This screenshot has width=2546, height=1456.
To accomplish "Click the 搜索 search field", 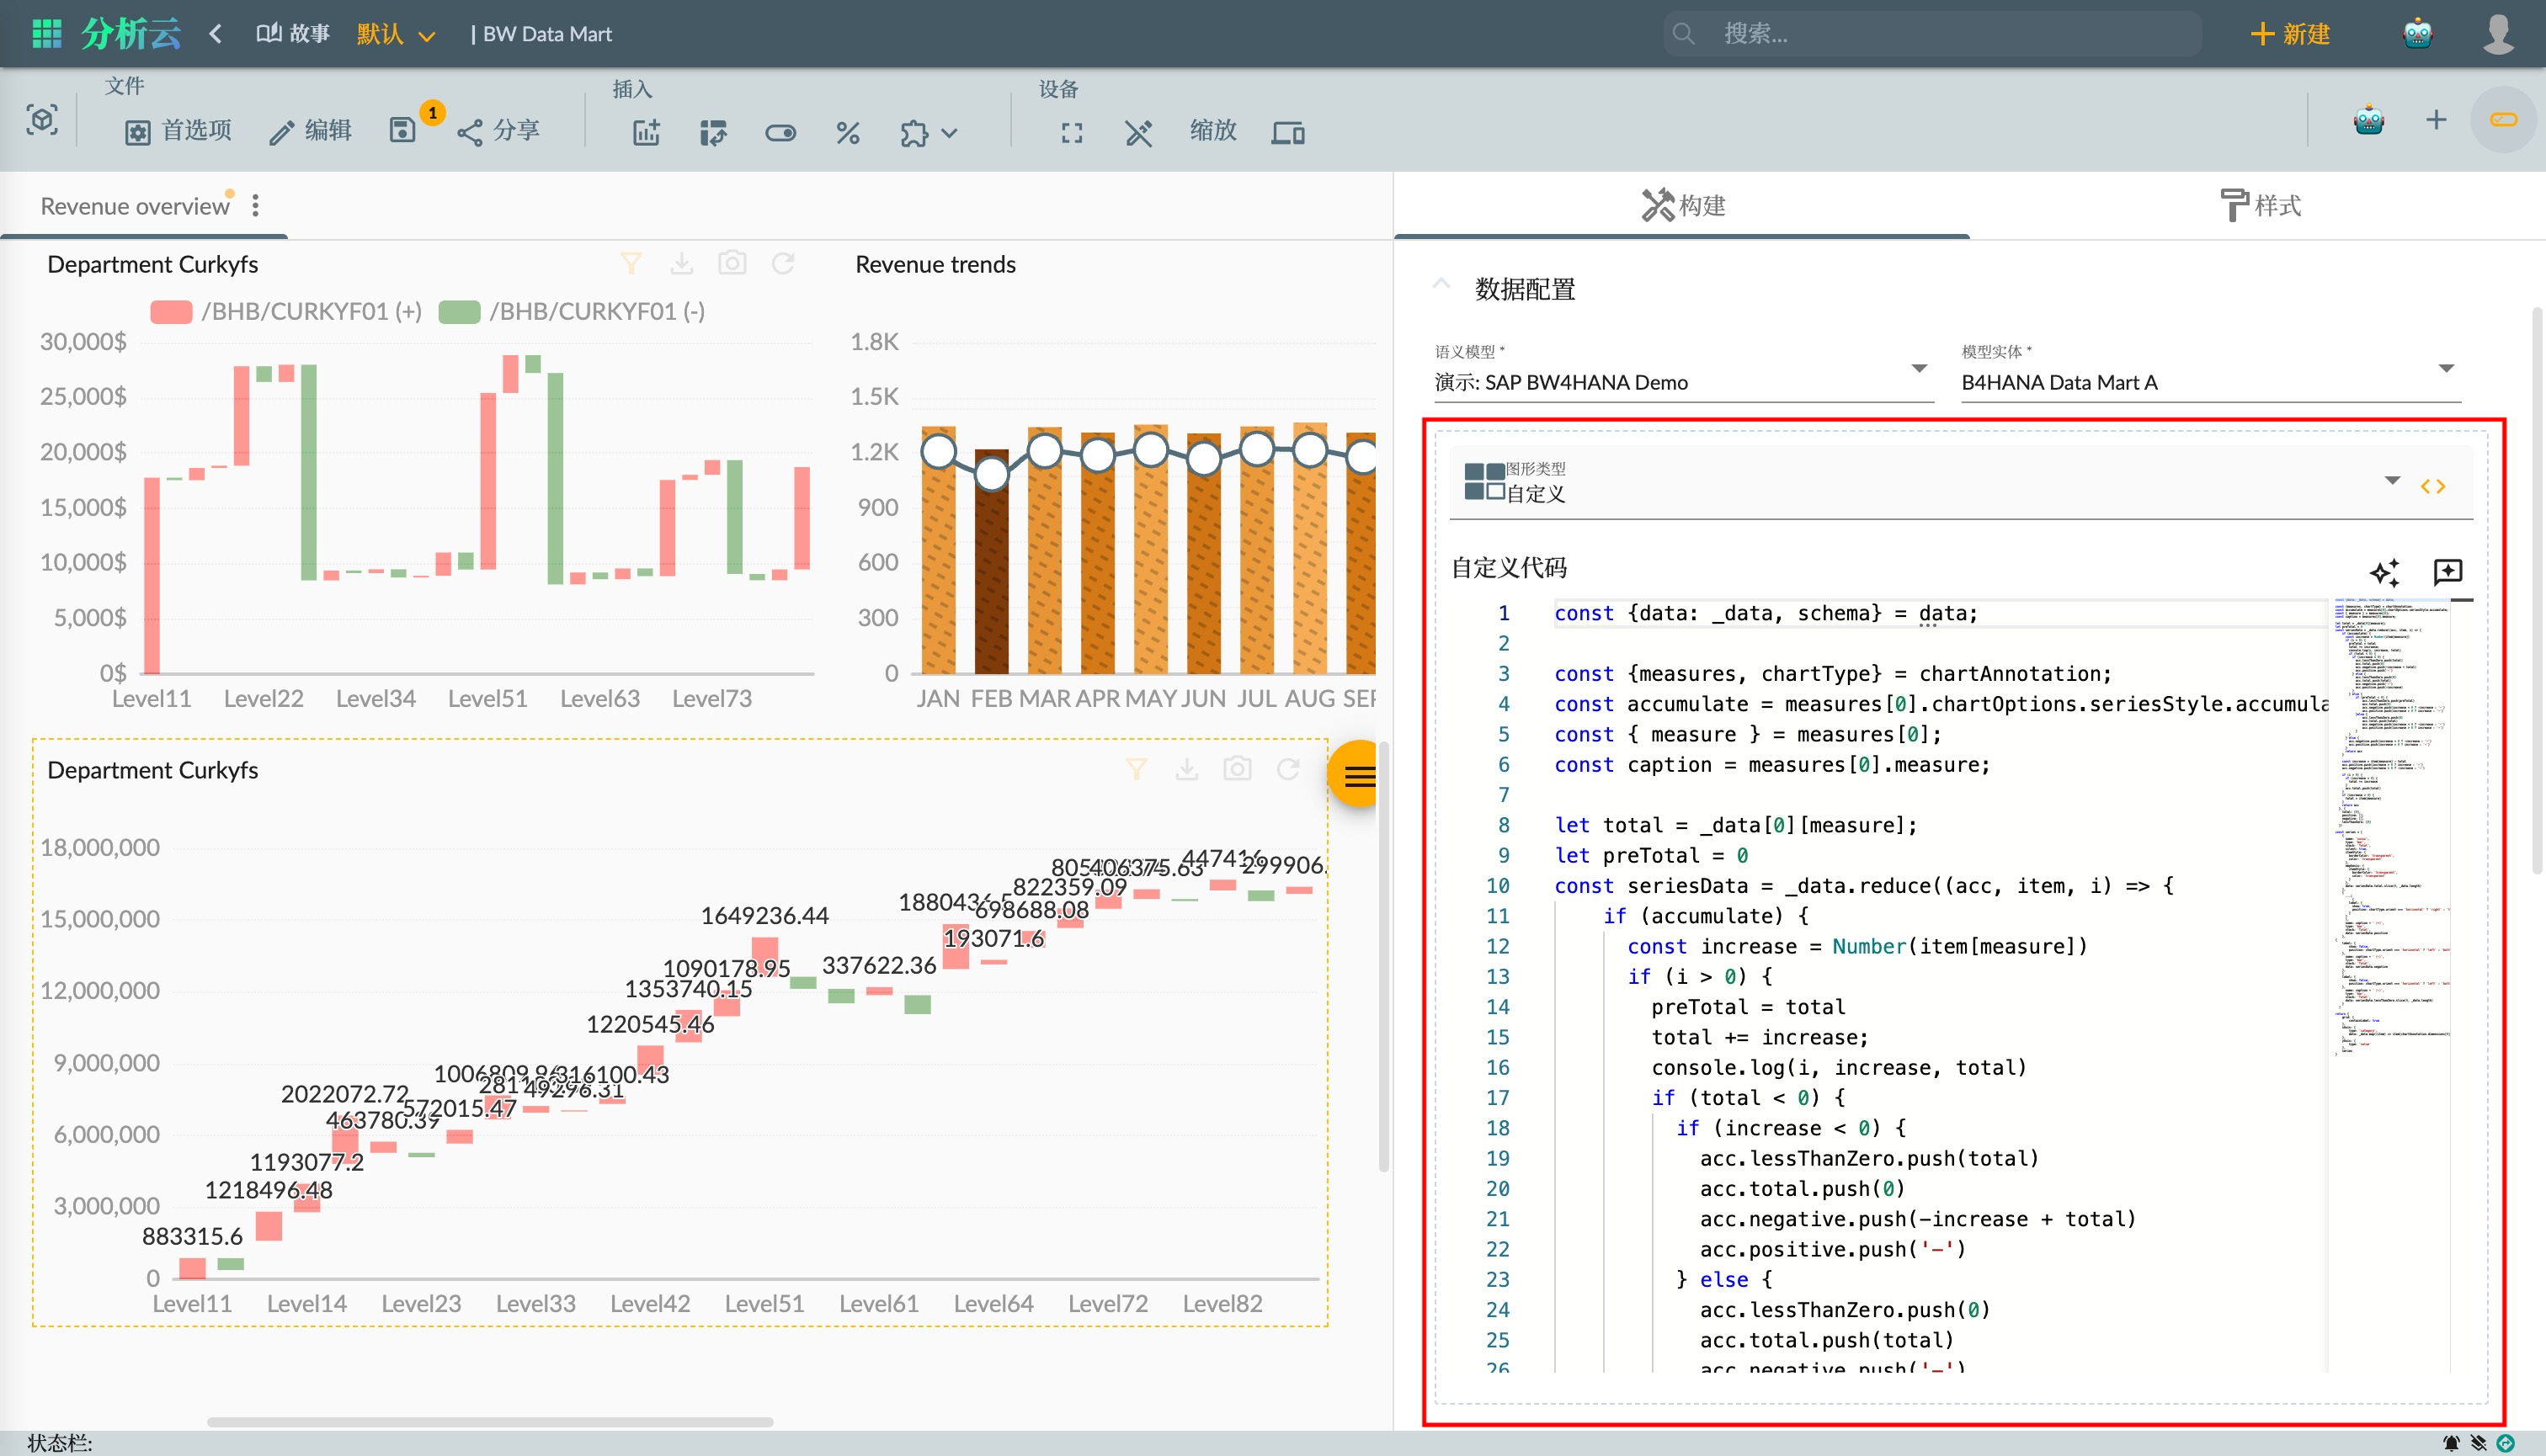I will click(x=1931, y=34).
